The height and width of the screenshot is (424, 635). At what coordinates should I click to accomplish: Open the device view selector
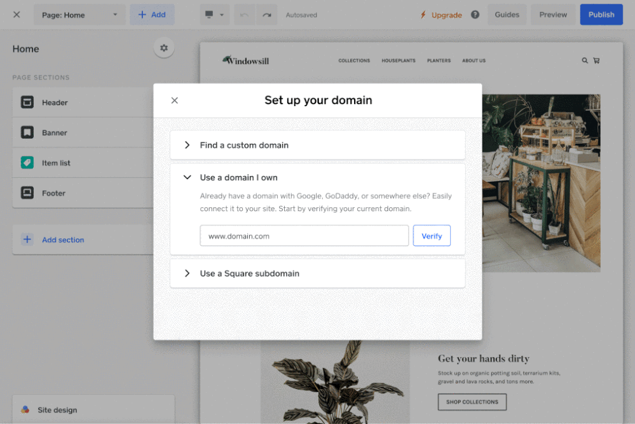point(214,15)
